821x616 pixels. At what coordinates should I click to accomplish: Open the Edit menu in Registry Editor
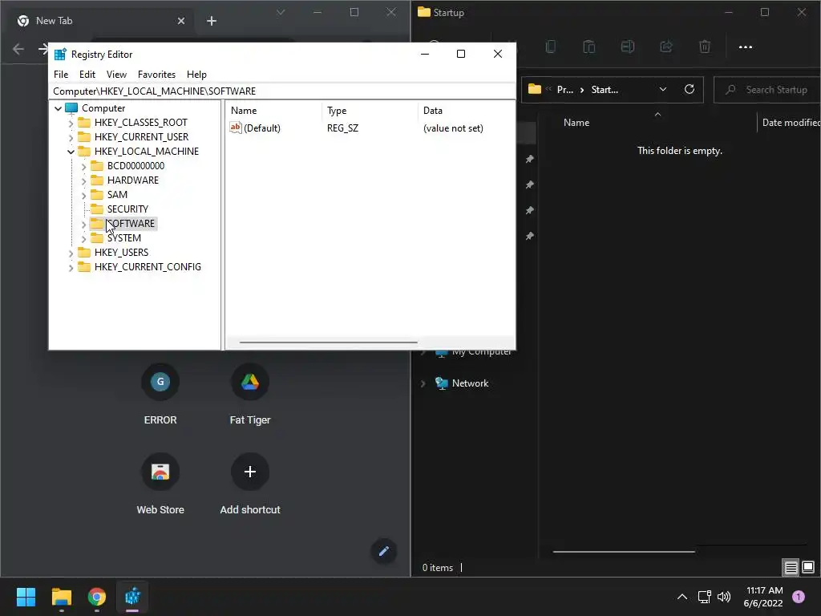(87, 75)
